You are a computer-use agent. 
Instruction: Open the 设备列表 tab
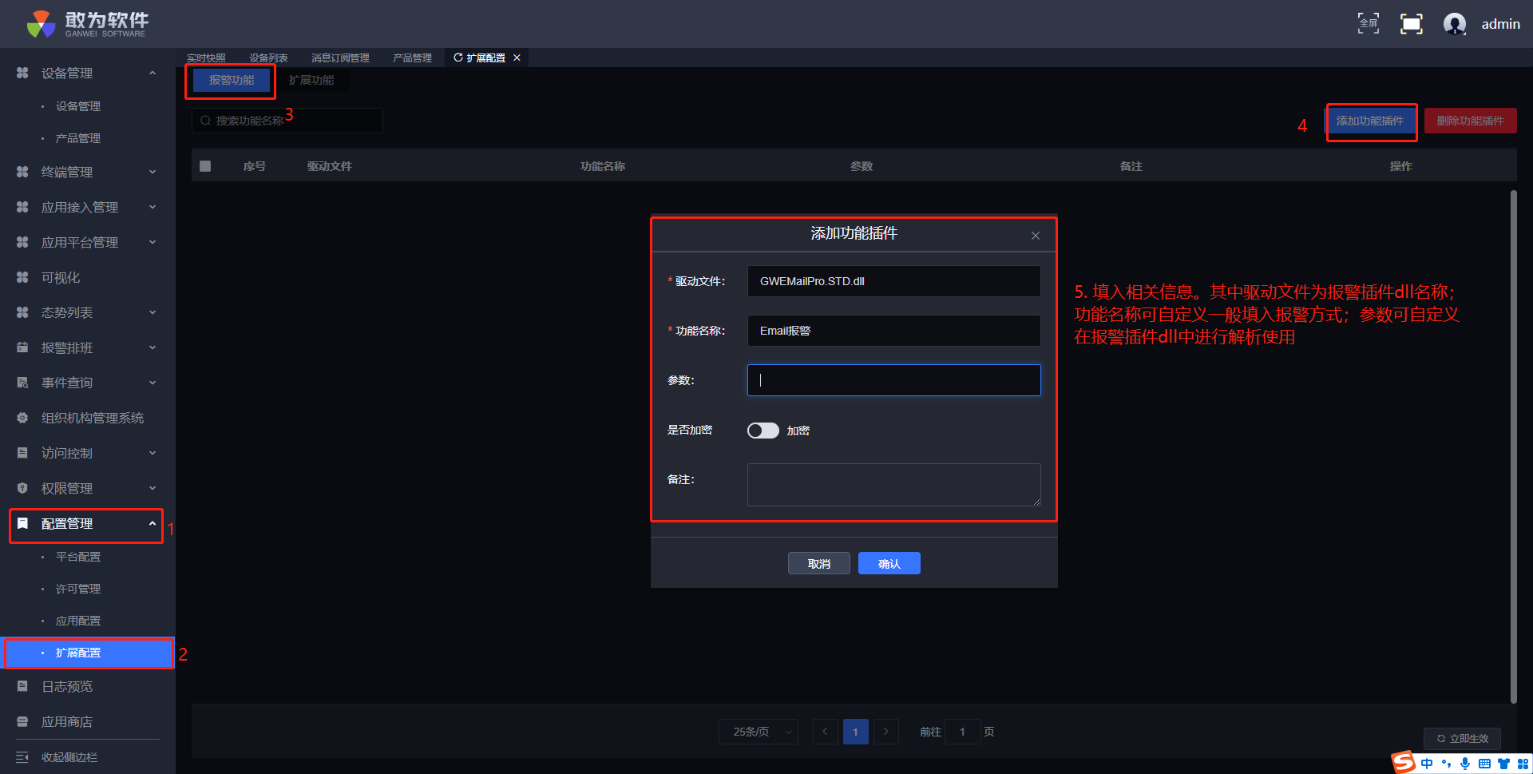click(x=268, y=58)
